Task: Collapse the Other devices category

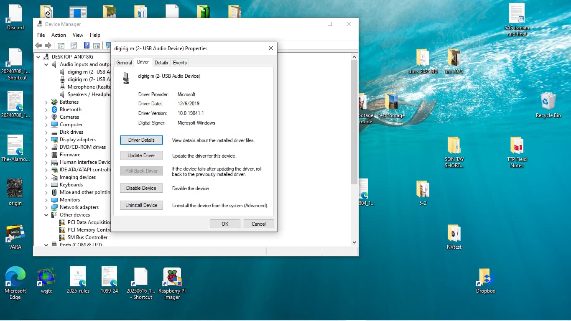Action: pyautogui.click(x=46, y=215)
